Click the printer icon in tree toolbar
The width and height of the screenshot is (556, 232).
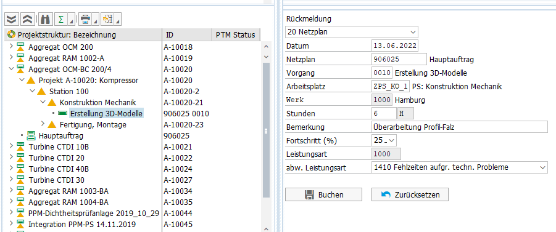(x=85, y=20)
